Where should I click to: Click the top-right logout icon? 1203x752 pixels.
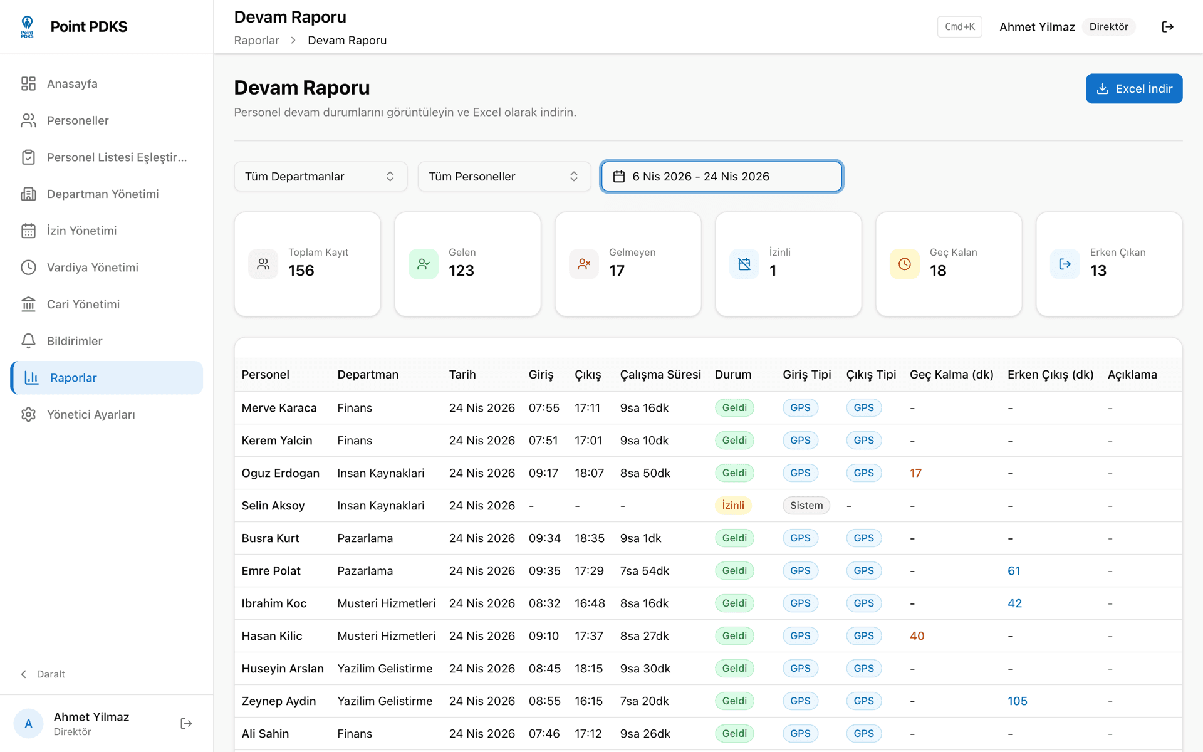point(1167,27)
